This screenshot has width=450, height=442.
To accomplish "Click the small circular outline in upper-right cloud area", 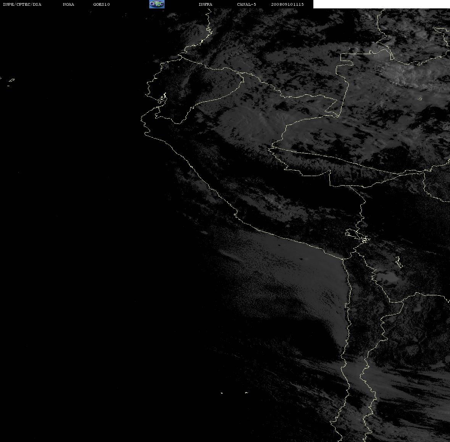I will coord(420,99).
